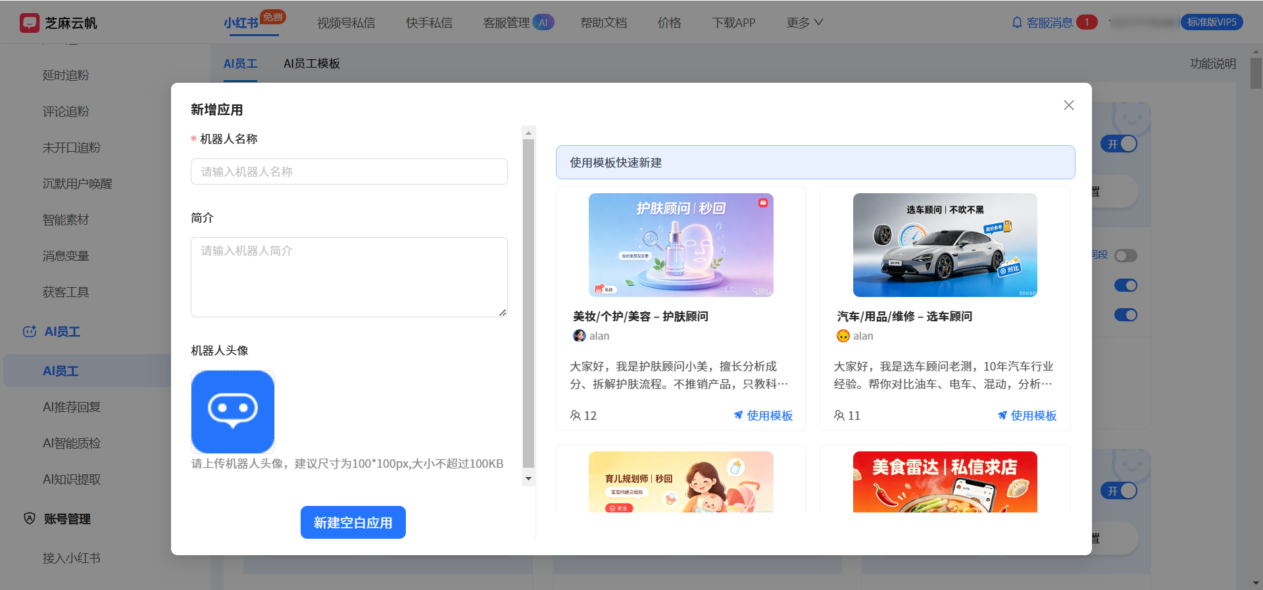Click the AI badge next to 客服管理
Image resolution: width=1263 pixels, height=590 pixels.
[543, 22]
